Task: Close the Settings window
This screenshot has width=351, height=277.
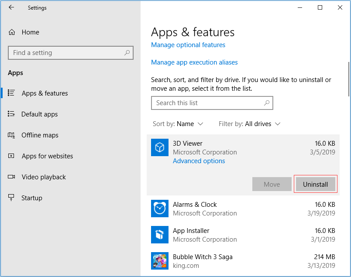Action: pos(340,7)
